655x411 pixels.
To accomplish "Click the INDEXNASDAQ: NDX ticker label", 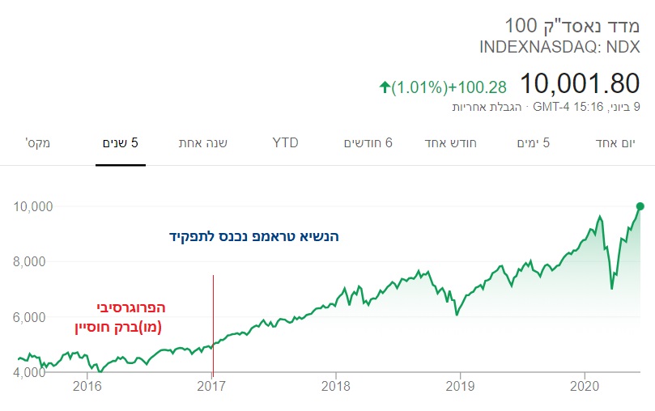I will coord(559,47).
